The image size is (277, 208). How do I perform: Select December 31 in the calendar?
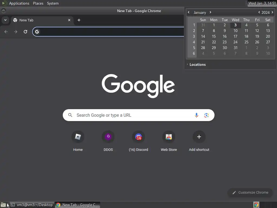tap(203, 25)
